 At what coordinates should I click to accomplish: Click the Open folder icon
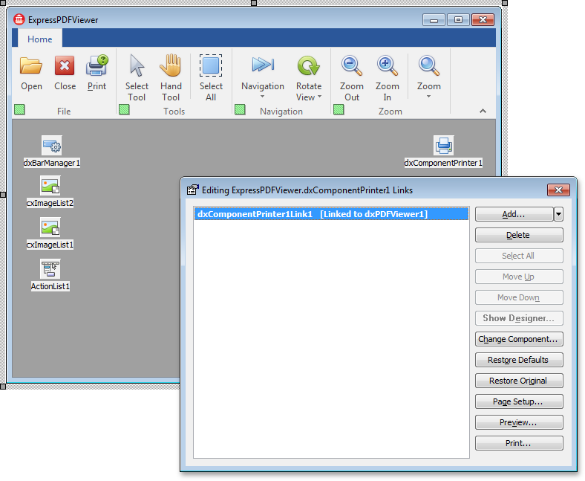click(x=31, y=67)
